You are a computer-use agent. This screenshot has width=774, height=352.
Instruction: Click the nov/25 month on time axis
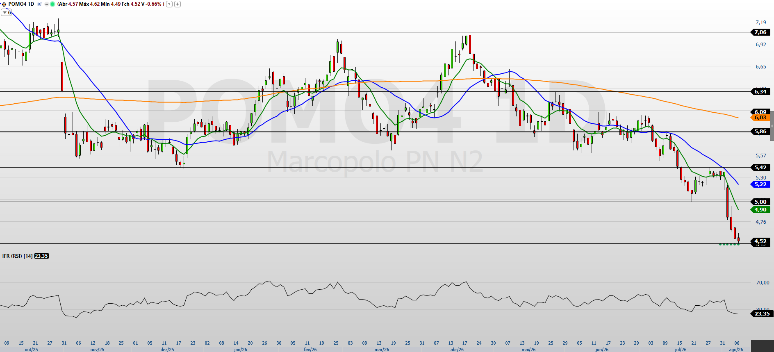tap(97, 350)
